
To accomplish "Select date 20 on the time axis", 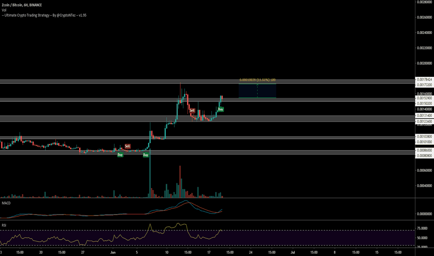I will (x=41, y=252).
